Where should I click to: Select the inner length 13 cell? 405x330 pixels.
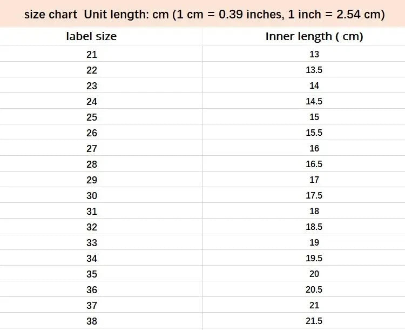click(314, 54)
